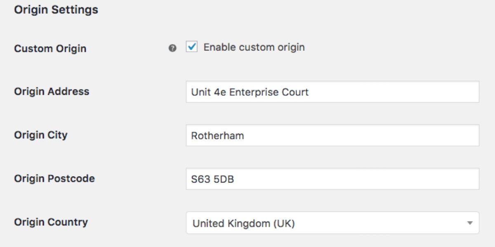Click the blue checkmark in Custom Origin box

point(192,47)
